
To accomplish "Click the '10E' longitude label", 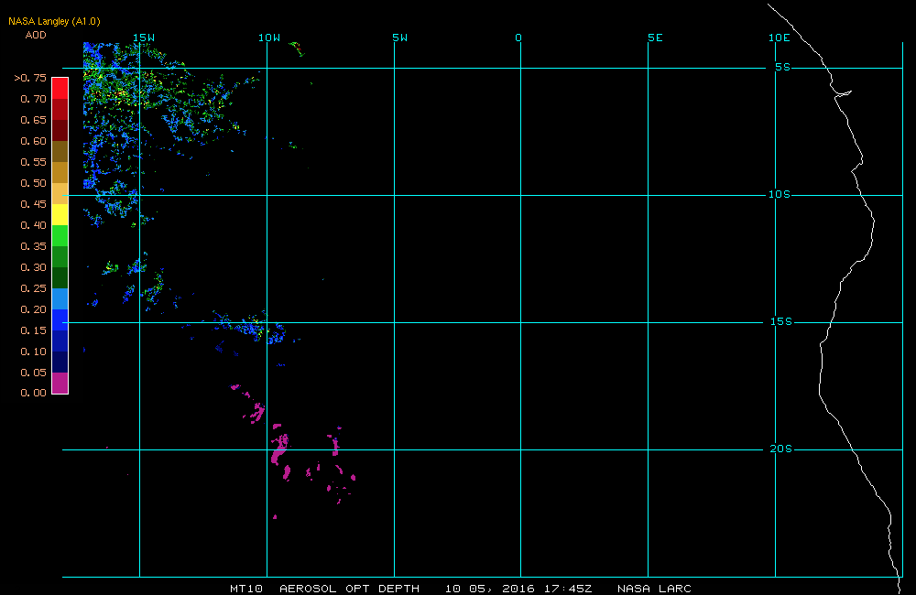I will pos(780,38).
